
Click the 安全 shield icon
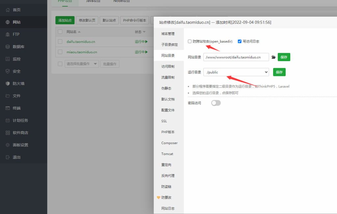[x=8, y=71]
